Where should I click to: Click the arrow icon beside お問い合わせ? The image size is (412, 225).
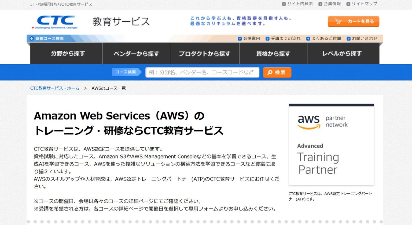348,38
